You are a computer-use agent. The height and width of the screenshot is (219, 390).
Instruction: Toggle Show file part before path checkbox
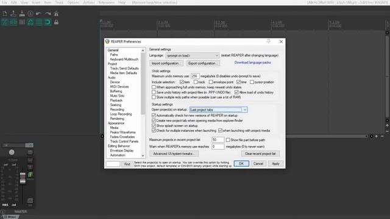(x=228, y=140)
